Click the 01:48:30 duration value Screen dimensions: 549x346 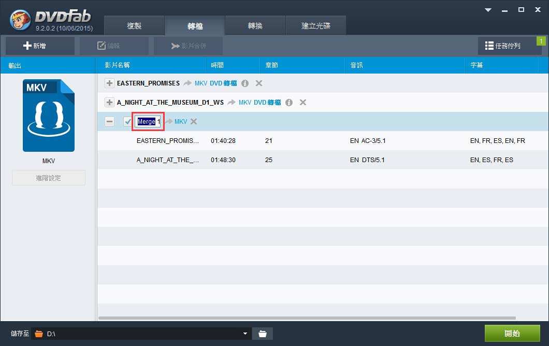pyautogui.click(x=223, y=160)
